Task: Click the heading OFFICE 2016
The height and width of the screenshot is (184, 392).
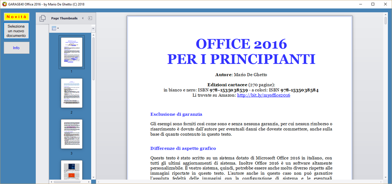Action: coord(241,44)
